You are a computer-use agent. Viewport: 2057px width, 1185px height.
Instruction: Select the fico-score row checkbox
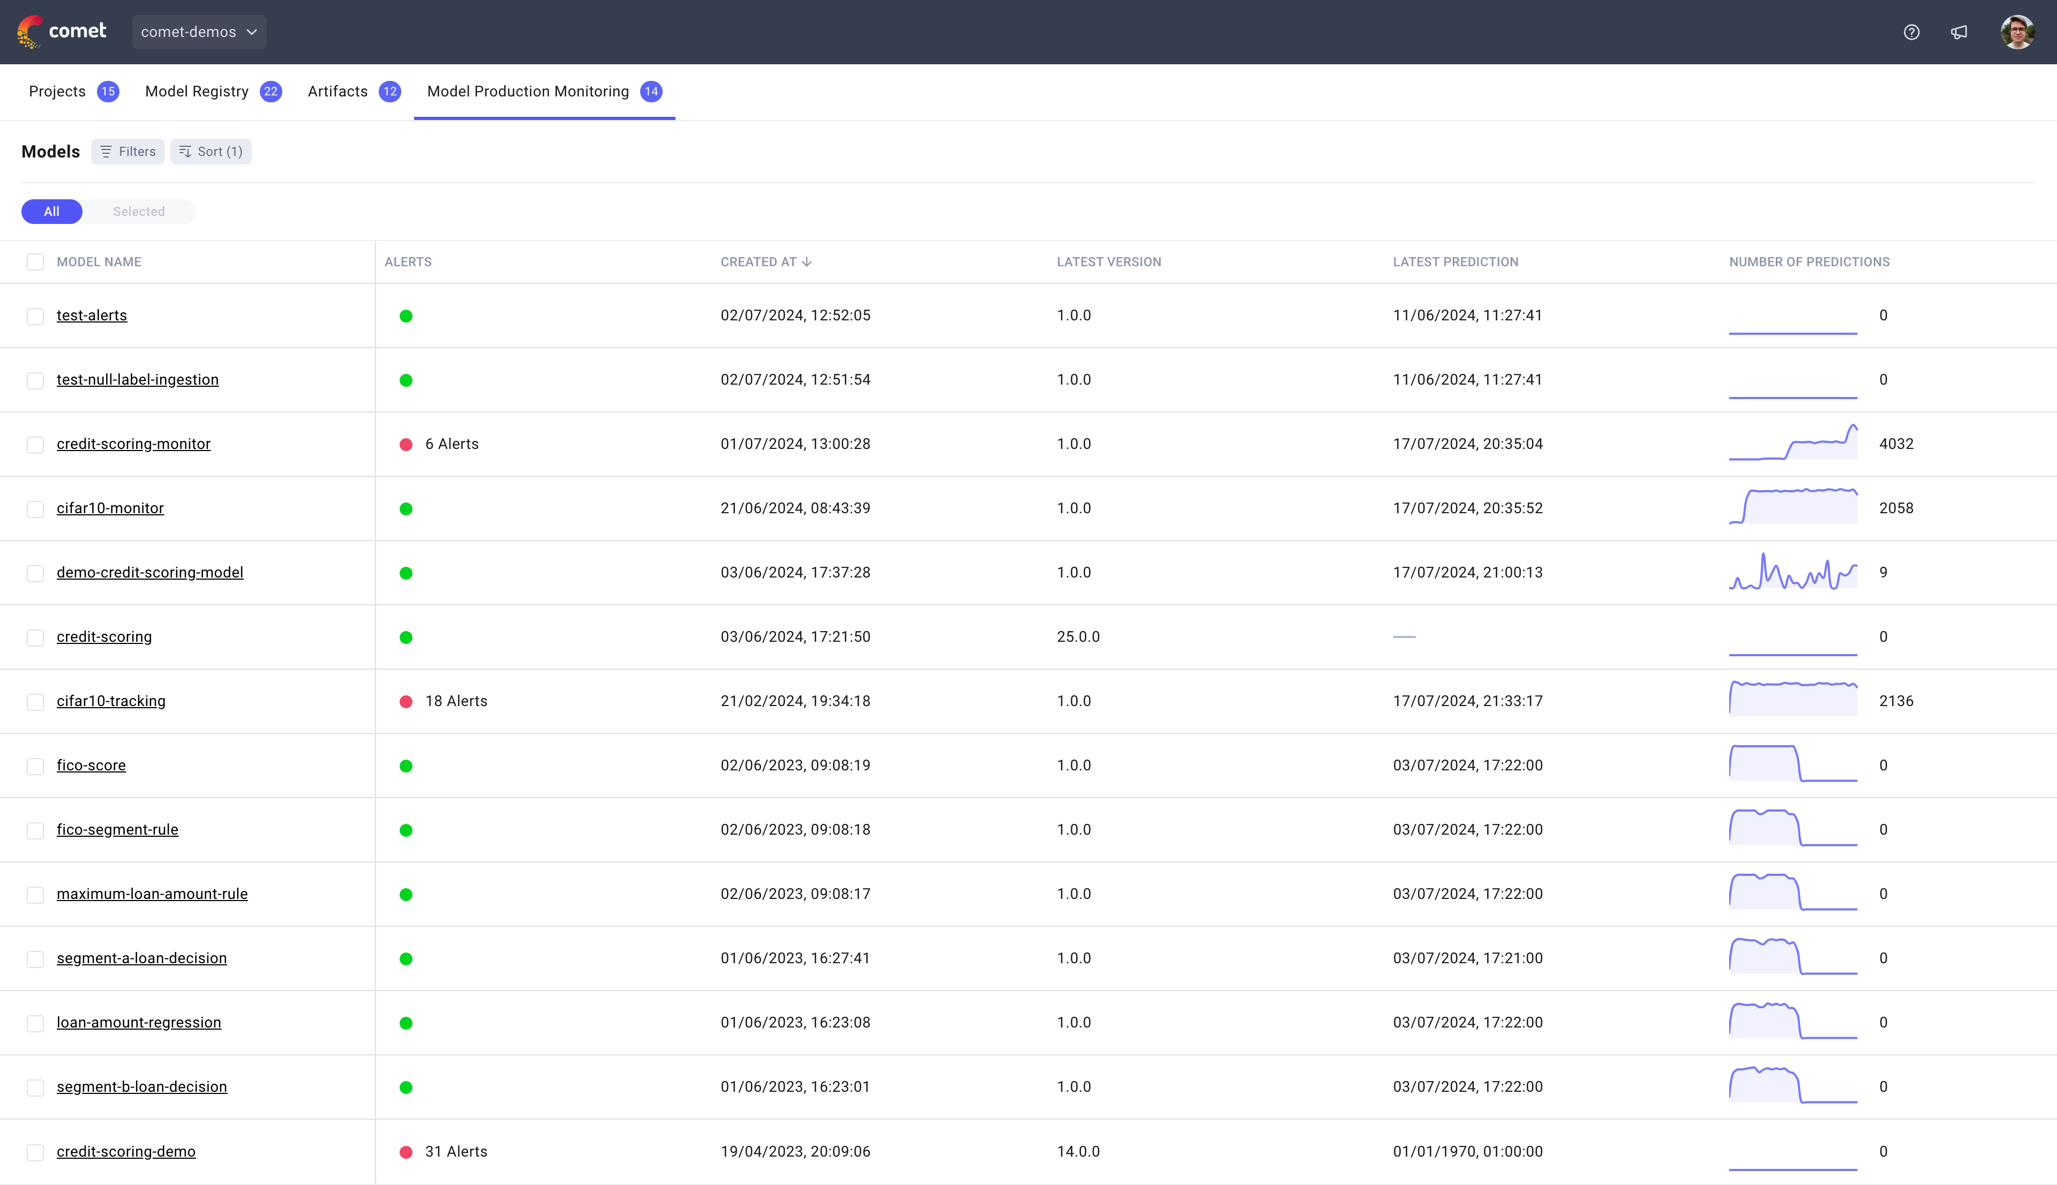coord(35,766)
